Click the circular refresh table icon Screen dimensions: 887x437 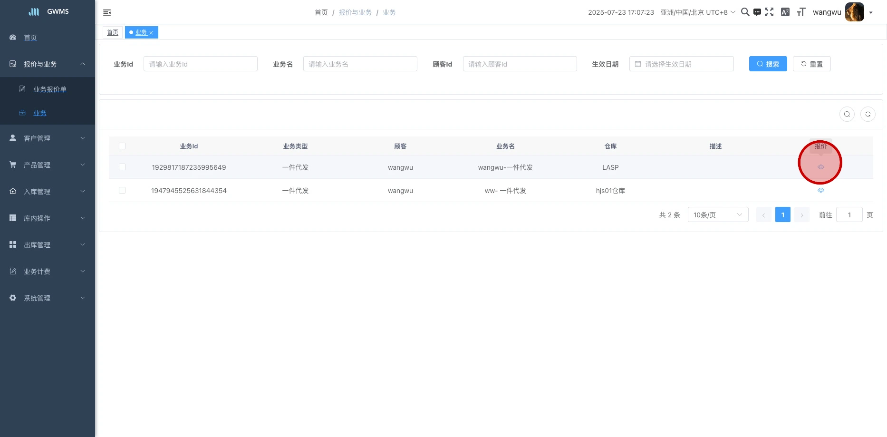[x=868, y=114]
